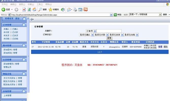Click the keyword text input field

[109, 31]
